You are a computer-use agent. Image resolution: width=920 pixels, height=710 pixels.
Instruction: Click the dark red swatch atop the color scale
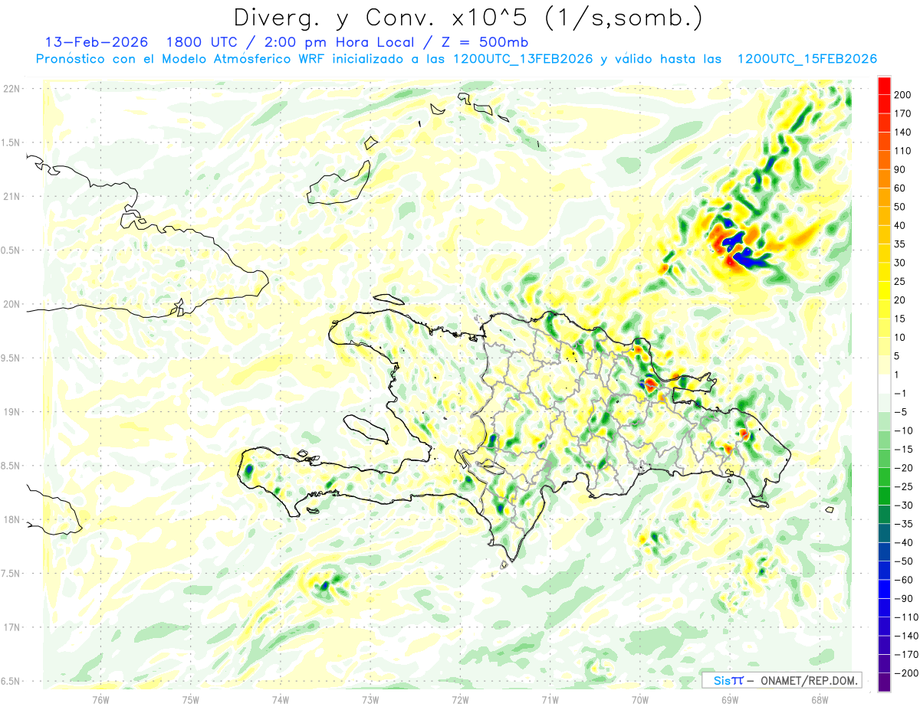(884, 85)
